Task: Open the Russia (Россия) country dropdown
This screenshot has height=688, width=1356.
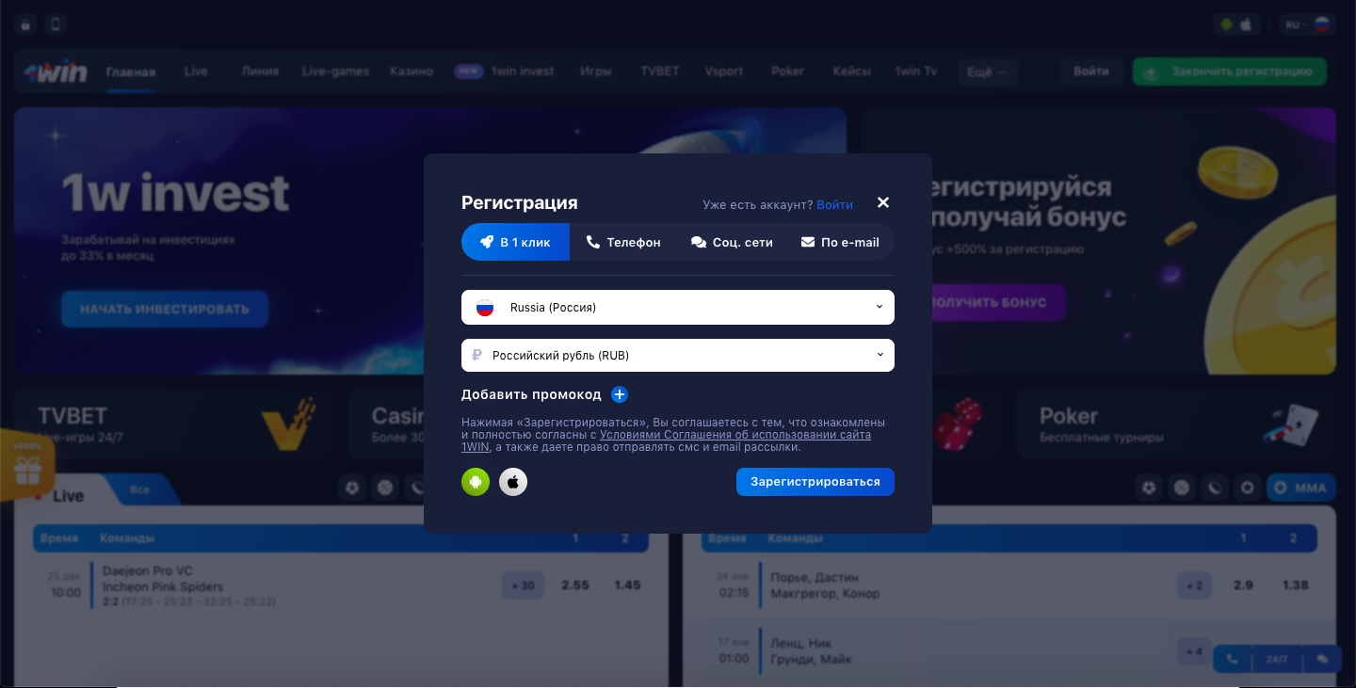Action: (x=678, y=307)
